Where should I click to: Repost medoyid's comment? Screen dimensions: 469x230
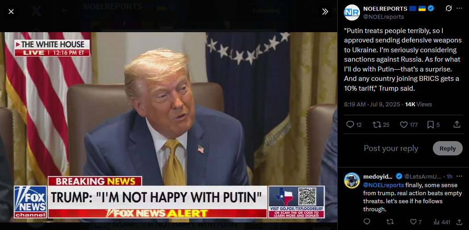pyautogui.click(x=390, y=222)
